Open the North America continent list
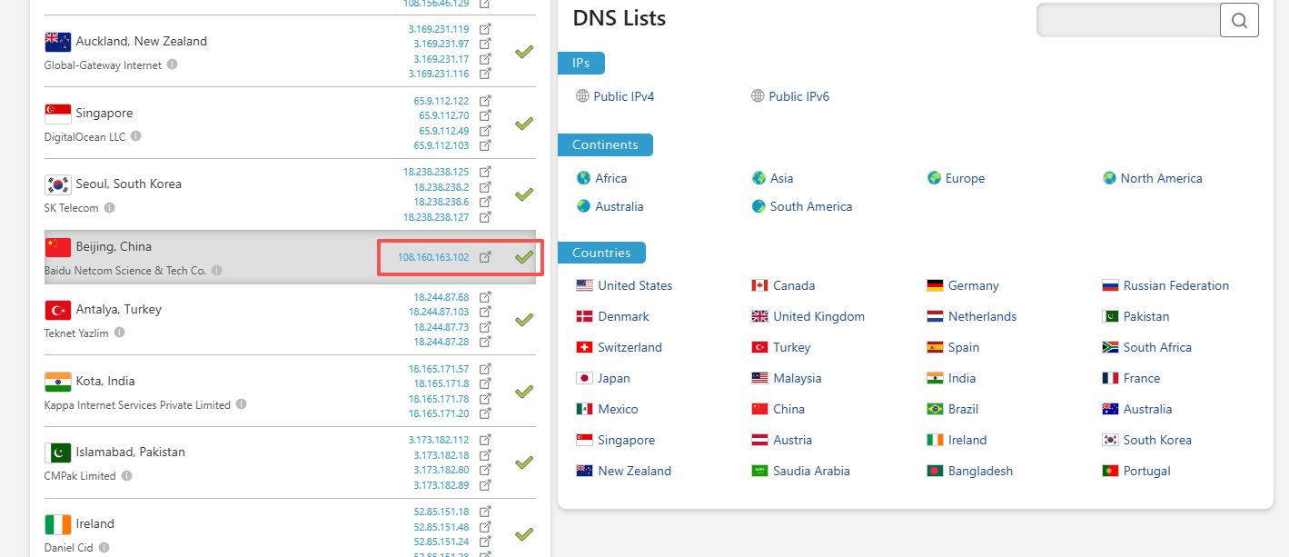The height and width of the screenshot is (557, 1289). [x=1160, y=178]
